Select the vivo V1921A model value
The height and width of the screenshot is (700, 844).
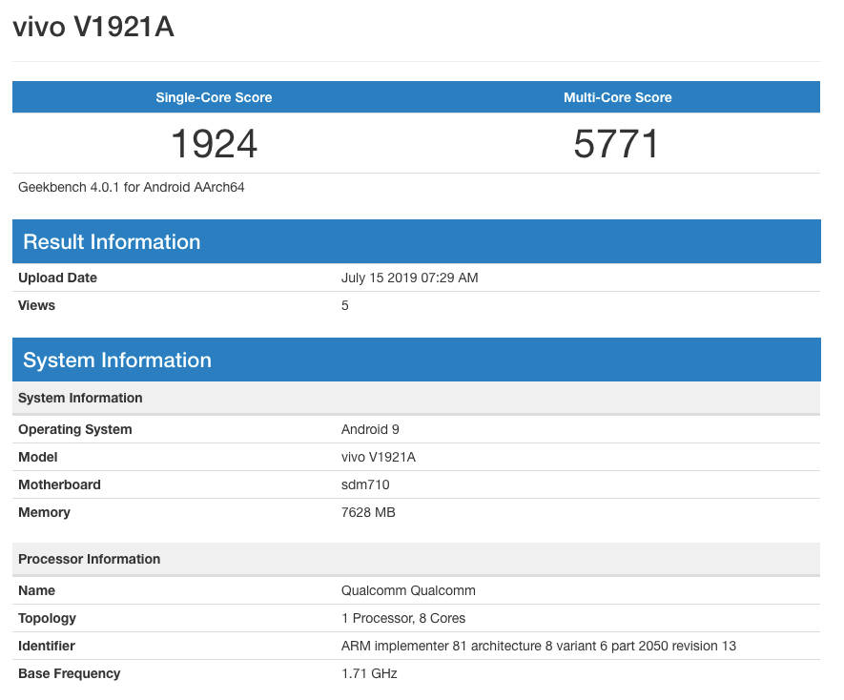(x=379, y=457)
